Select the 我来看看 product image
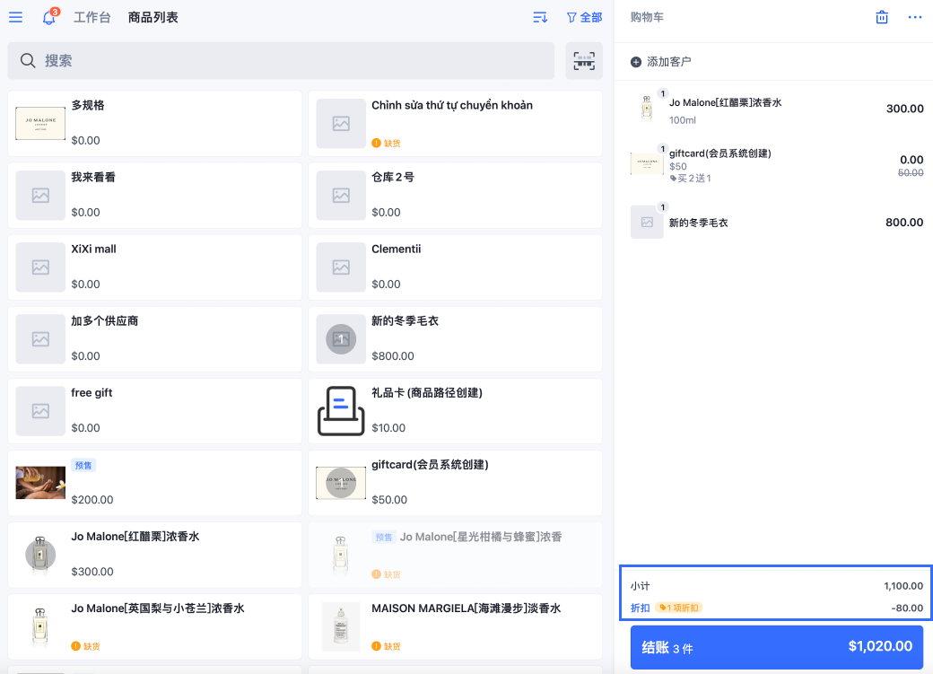The height and width of the screenshot is (674, 933). 40,196
